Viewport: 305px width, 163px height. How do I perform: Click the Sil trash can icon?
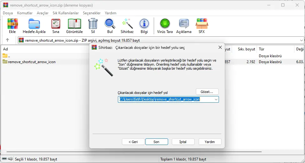[93, 24]
